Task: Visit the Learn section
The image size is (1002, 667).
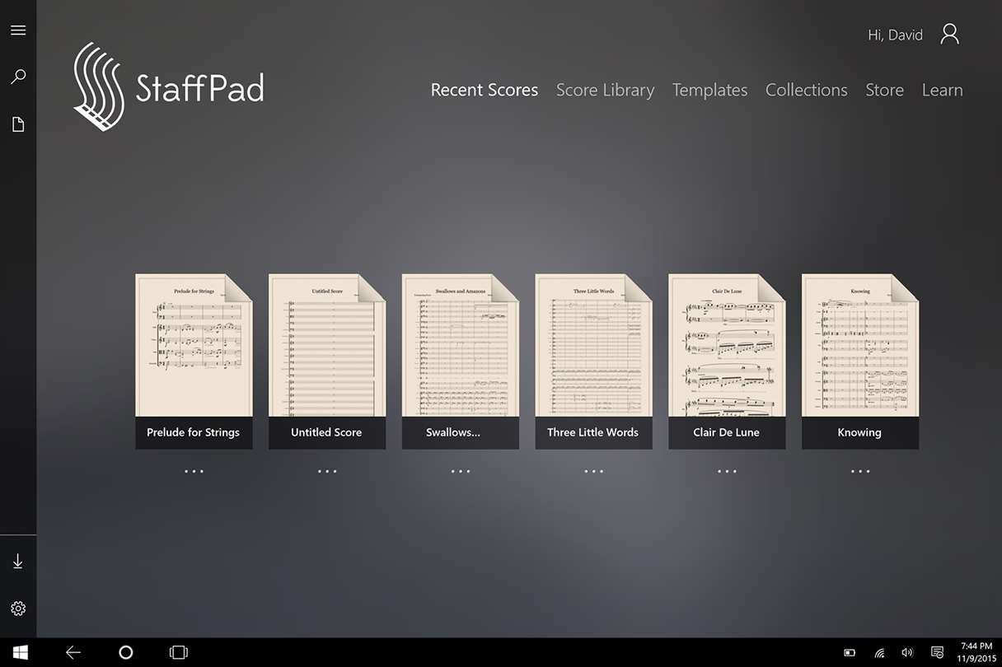Action: pos(942,90)
